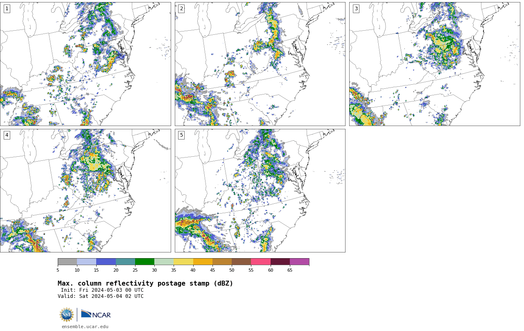Click the dark green 25-30 dBZ swatch
This screenshot has width=524, height=331.
coord(145,262)
